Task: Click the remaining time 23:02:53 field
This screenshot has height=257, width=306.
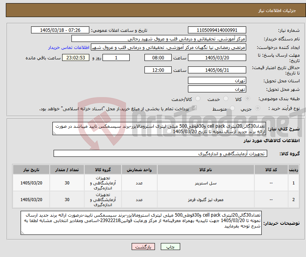Action: click(76, 57)
